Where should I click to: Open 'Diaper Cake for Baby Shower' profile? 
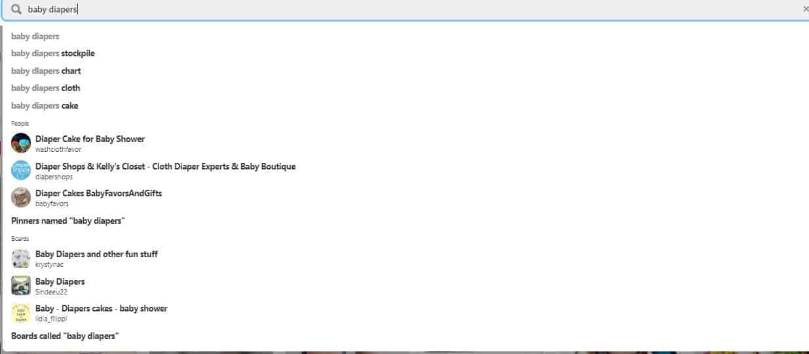click(90, 139)
